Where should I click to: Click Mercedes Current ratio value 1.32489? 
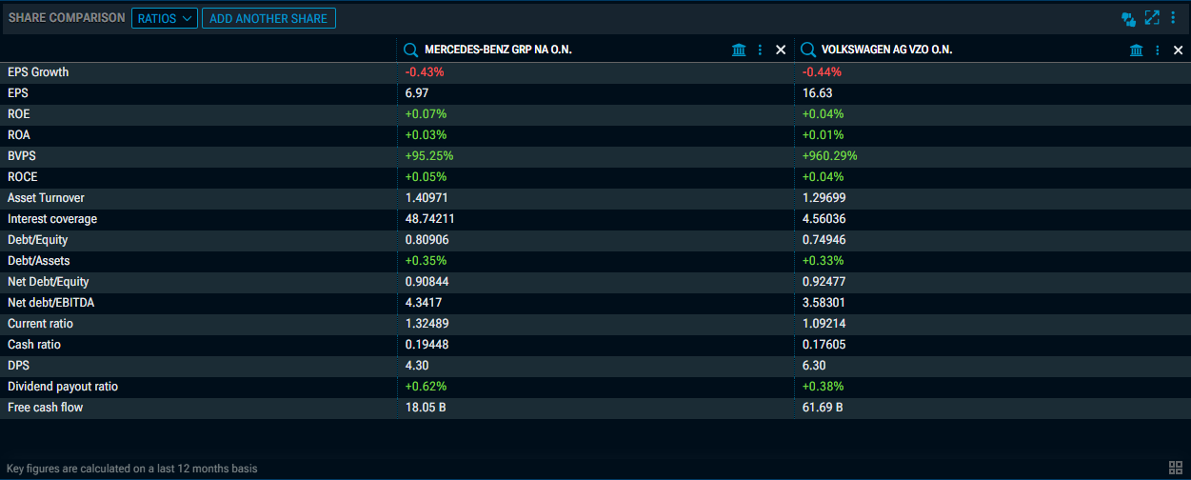[427, 324]
